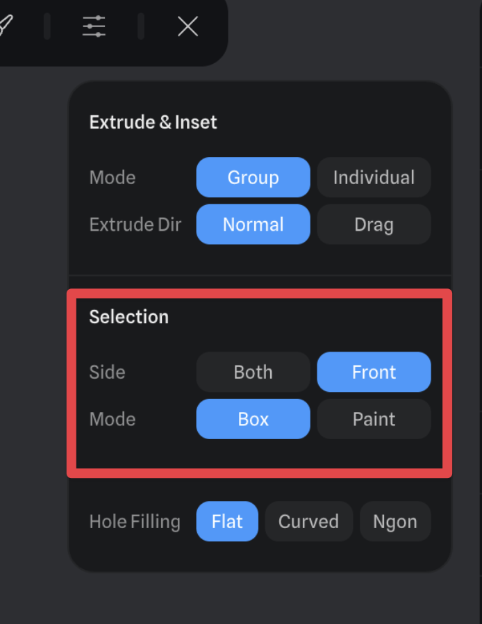Viewport: 482px width, 624px height.
Task: Click the Extrude Dir label
Action: click(135, 224)
